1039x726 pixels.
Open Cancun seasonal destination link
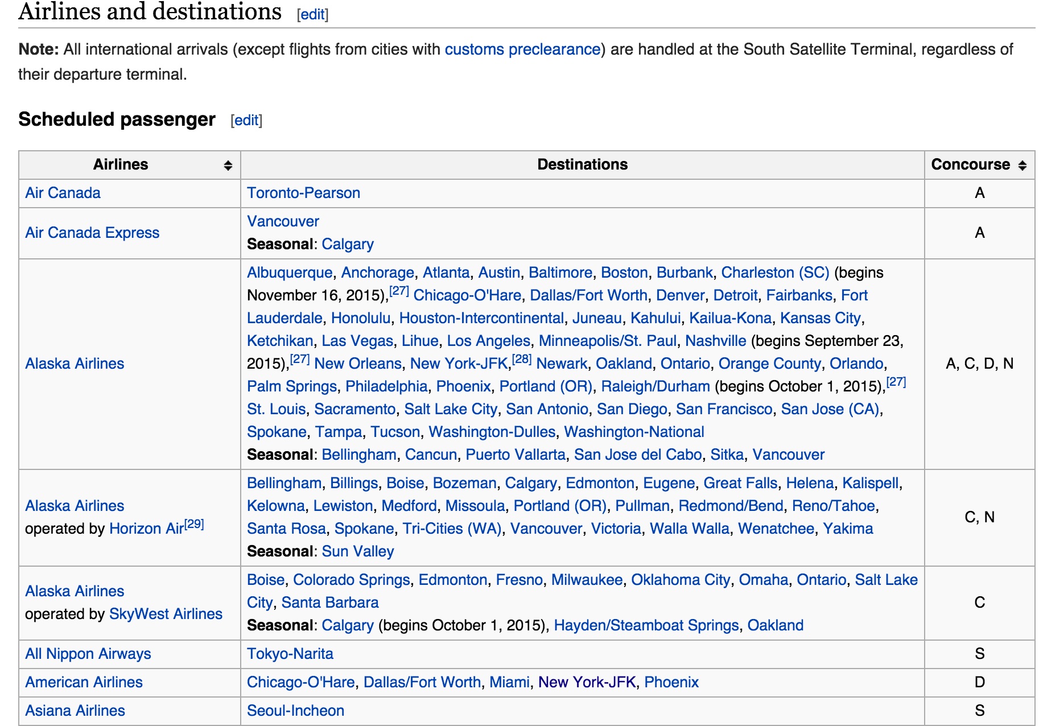pyautogui.click(x=431, y=455)
